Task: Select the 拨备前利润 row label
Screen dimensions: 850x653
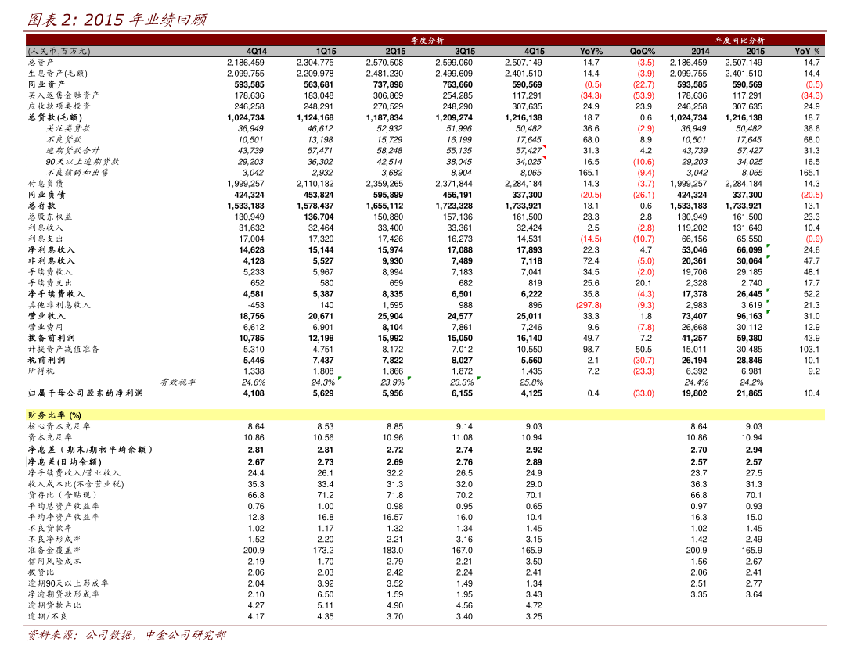Action: 51,338
